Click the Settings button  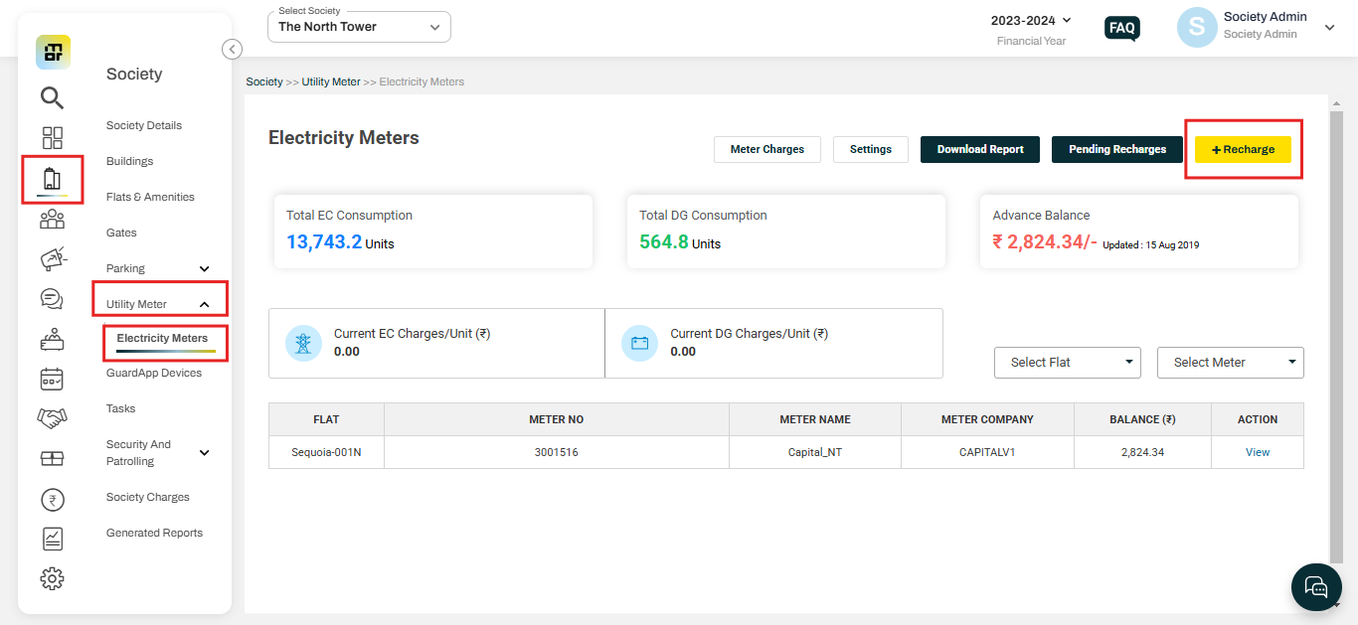[x=871, y=149]
